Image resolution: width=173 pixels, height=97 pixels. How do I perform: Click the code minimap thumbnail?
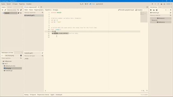click(144, 17)
